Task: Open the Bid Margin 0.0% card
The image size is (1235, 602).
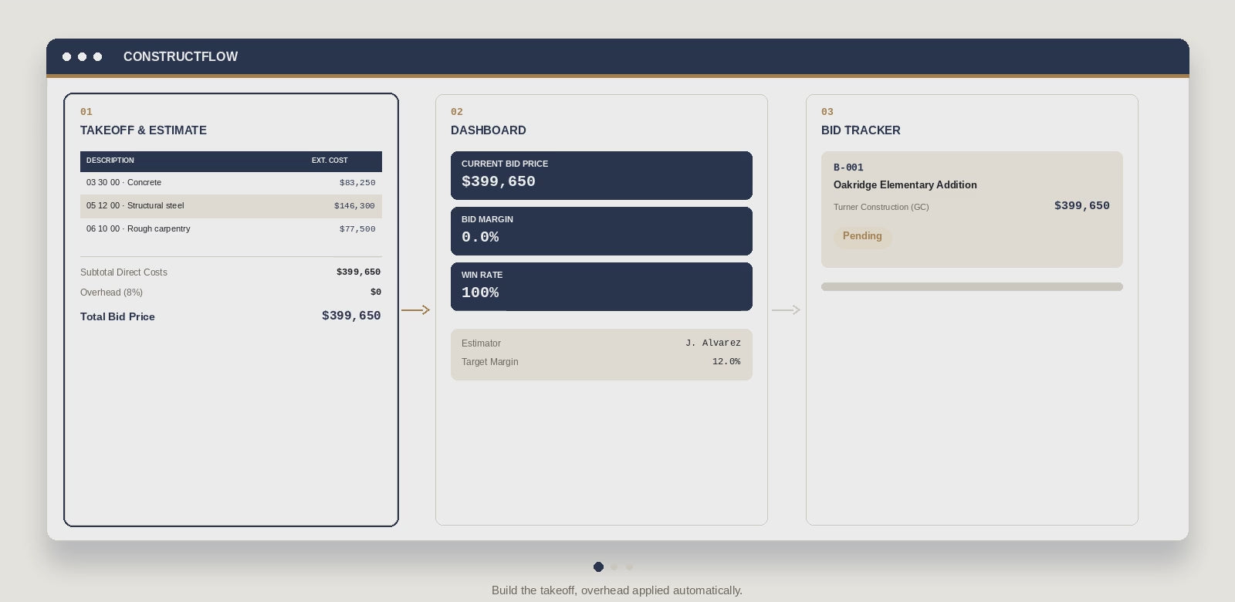Action: click(x=601, y=231)
